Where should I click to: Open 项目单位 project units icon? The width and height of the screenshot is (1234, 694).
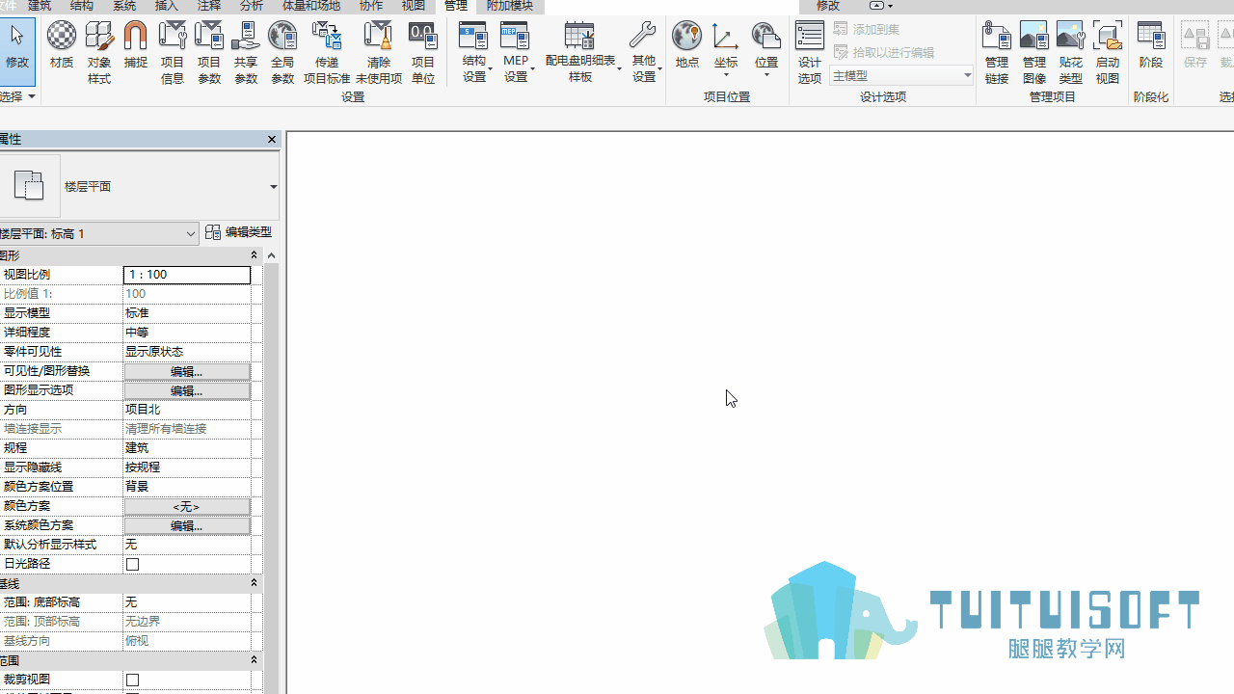(x=423, y=53)
